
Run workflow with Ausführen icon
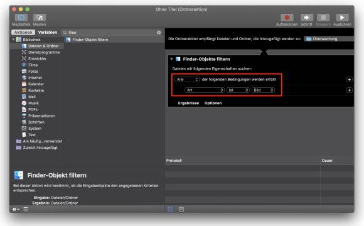tap(342, 18)
